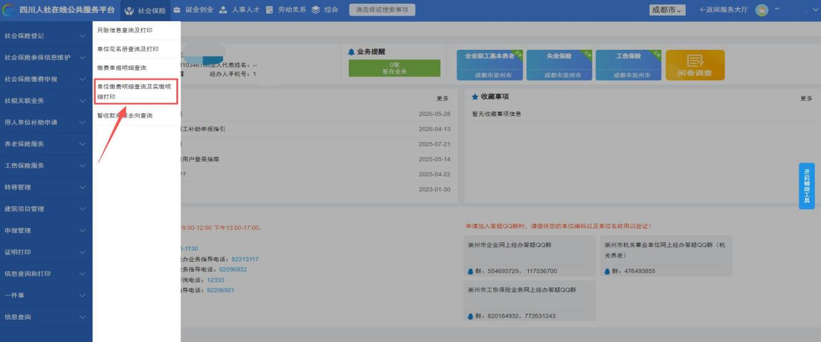Click the 劳动关系 document icon
The height and width of the screenshot is (342, 821).
click(x=270, y=11)
